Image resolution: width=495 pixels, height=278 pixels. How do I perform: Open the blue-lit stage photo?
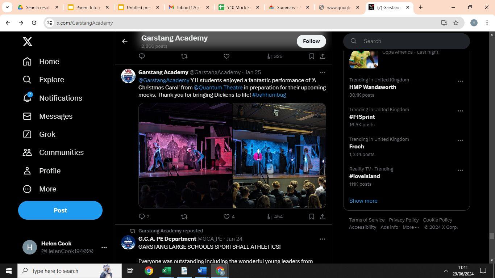click(279, 156)
